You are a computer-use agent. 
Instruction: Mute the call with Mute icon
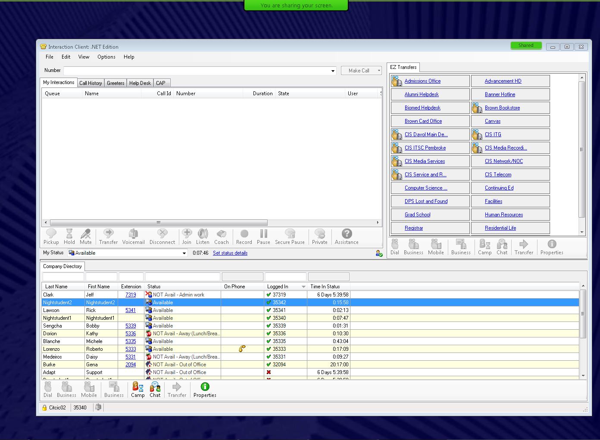(x=86, y=234)
